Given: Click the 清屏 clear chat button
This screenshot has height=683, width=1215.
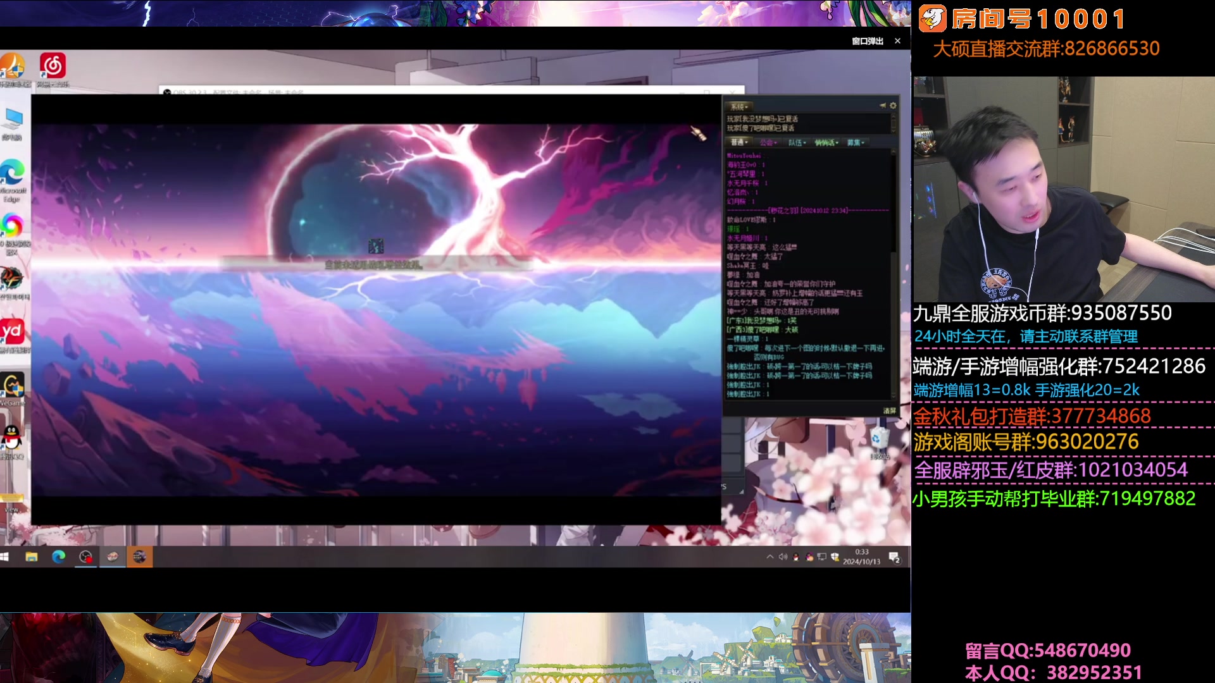Looking at the screenshot, I should pos(890,410).
